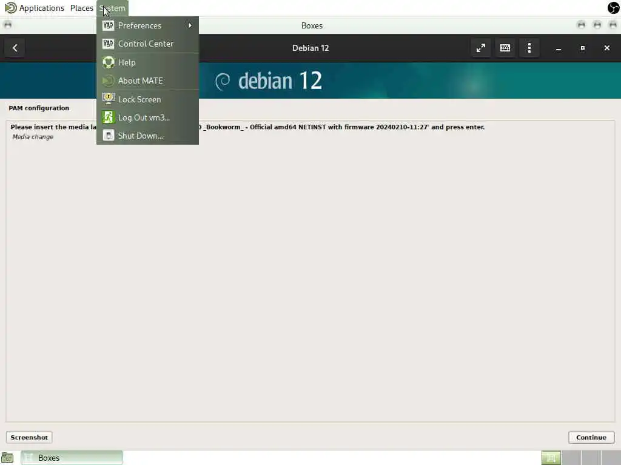This screenshot has height=465, width=621.
Task: Minimize the Debian 12 window
Action: click(559, 48)
